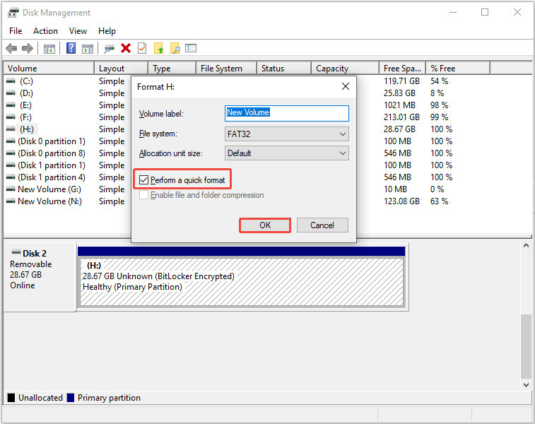This screenshot has height=424, width=535.
Task: Click the document checkmark toolbar icon
Action: [142, 48]
